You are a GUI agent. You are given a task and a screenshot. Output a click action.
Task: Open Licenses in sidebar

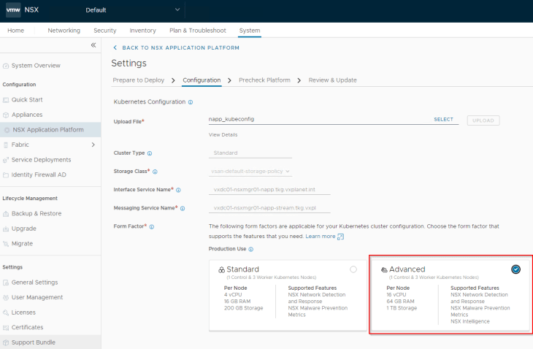23,312
